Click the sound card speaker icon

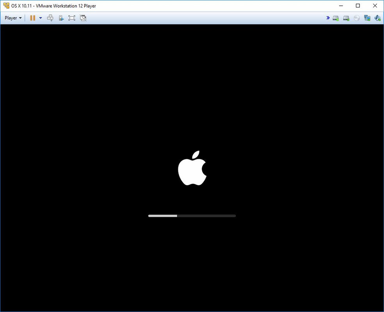(x=377, y=18)
